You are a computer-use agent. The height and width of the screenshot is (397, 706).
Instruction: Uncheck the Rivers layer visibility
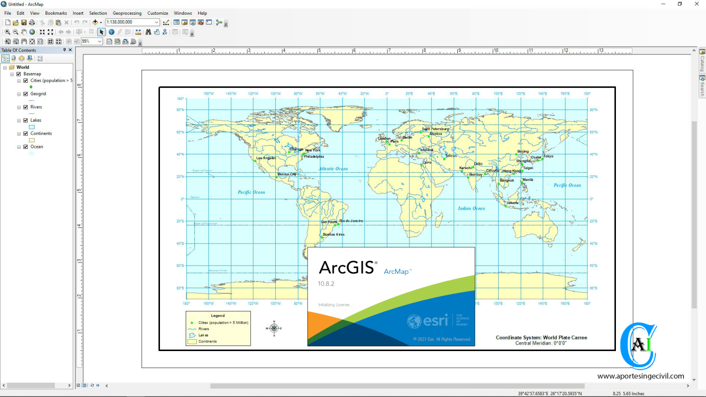pyautogui.click(x=26, y=107)
